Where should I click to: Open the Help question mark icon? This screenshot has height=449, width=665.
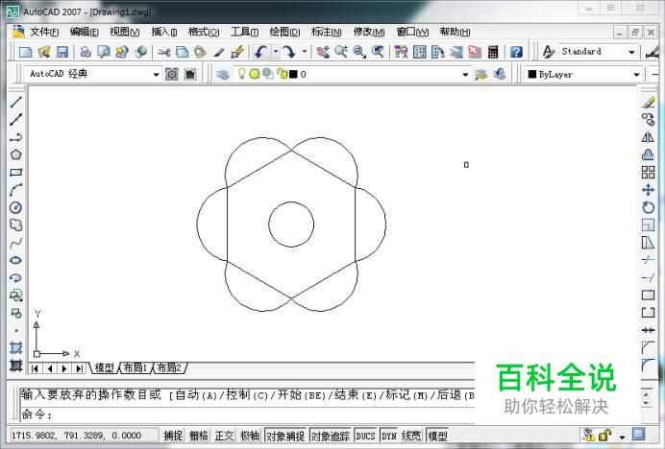click(516, 52)
